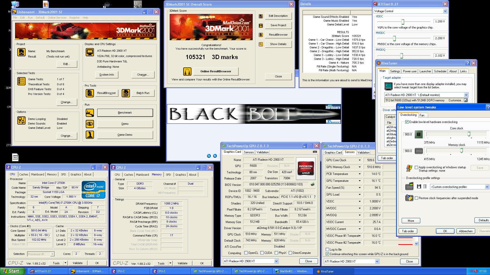Click the ResultBrowser icon in Overall Score window
Viewport: 490px width, 275px height.
pos(261,35)
